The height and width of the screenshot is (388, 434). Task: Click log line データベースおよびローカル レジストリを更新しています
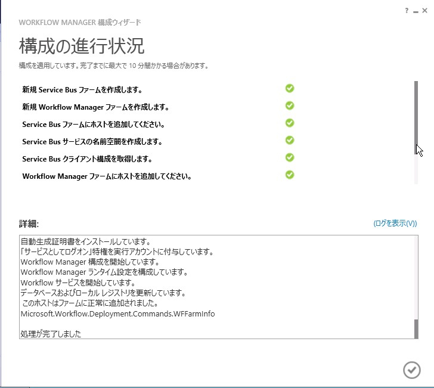pos(103,293)
